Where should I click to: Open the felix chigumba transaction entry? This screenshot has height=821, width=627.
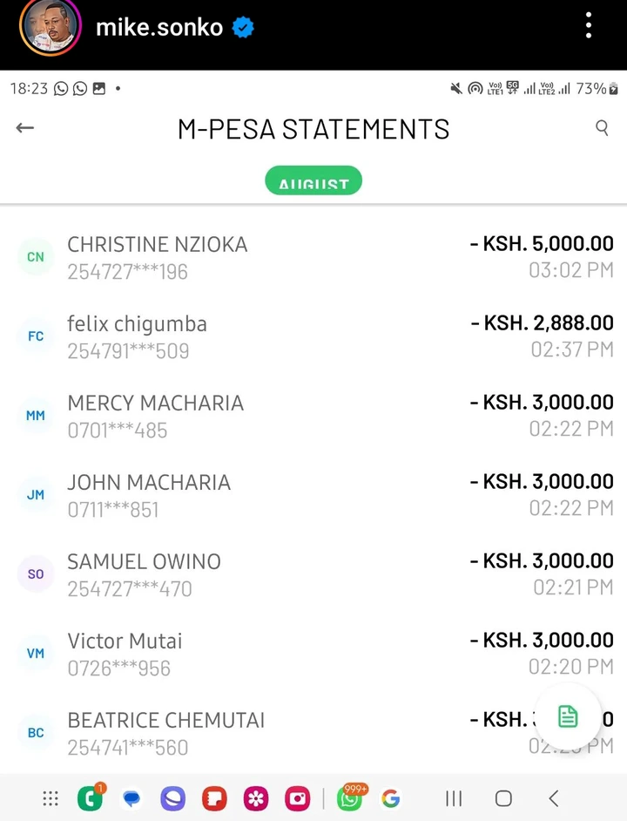(x=313, y=336)
